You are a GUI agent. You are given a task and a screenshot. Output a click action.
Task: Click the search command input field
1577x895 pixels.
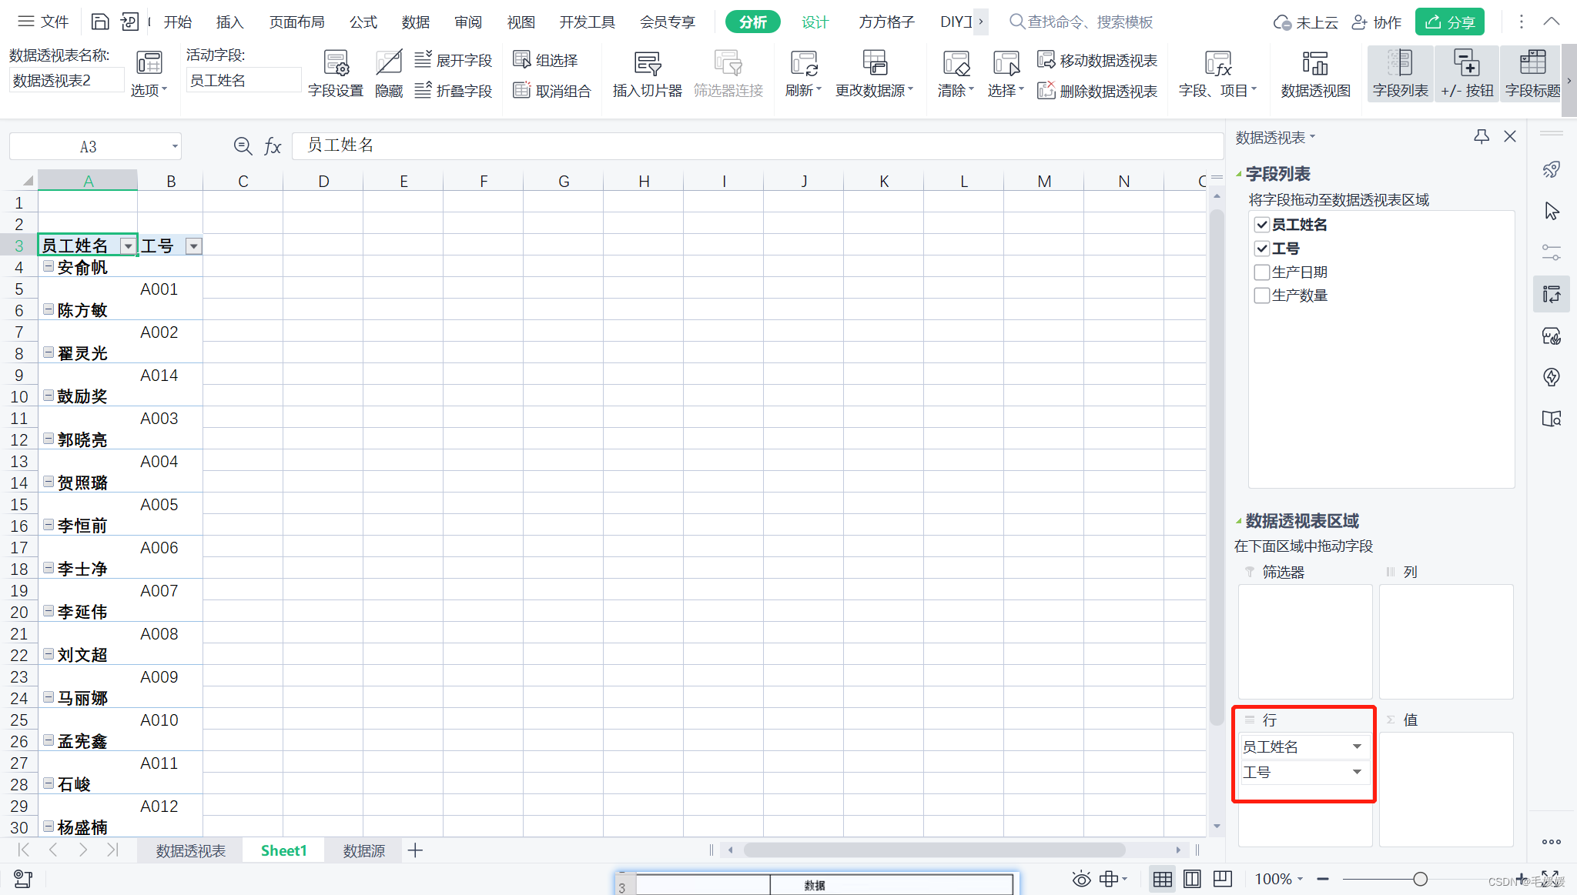[x=1082, y=22]
